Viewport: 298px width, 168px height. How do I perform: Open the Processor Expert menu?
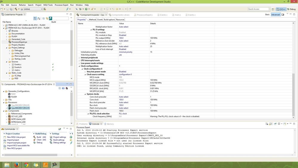(61, 5)
